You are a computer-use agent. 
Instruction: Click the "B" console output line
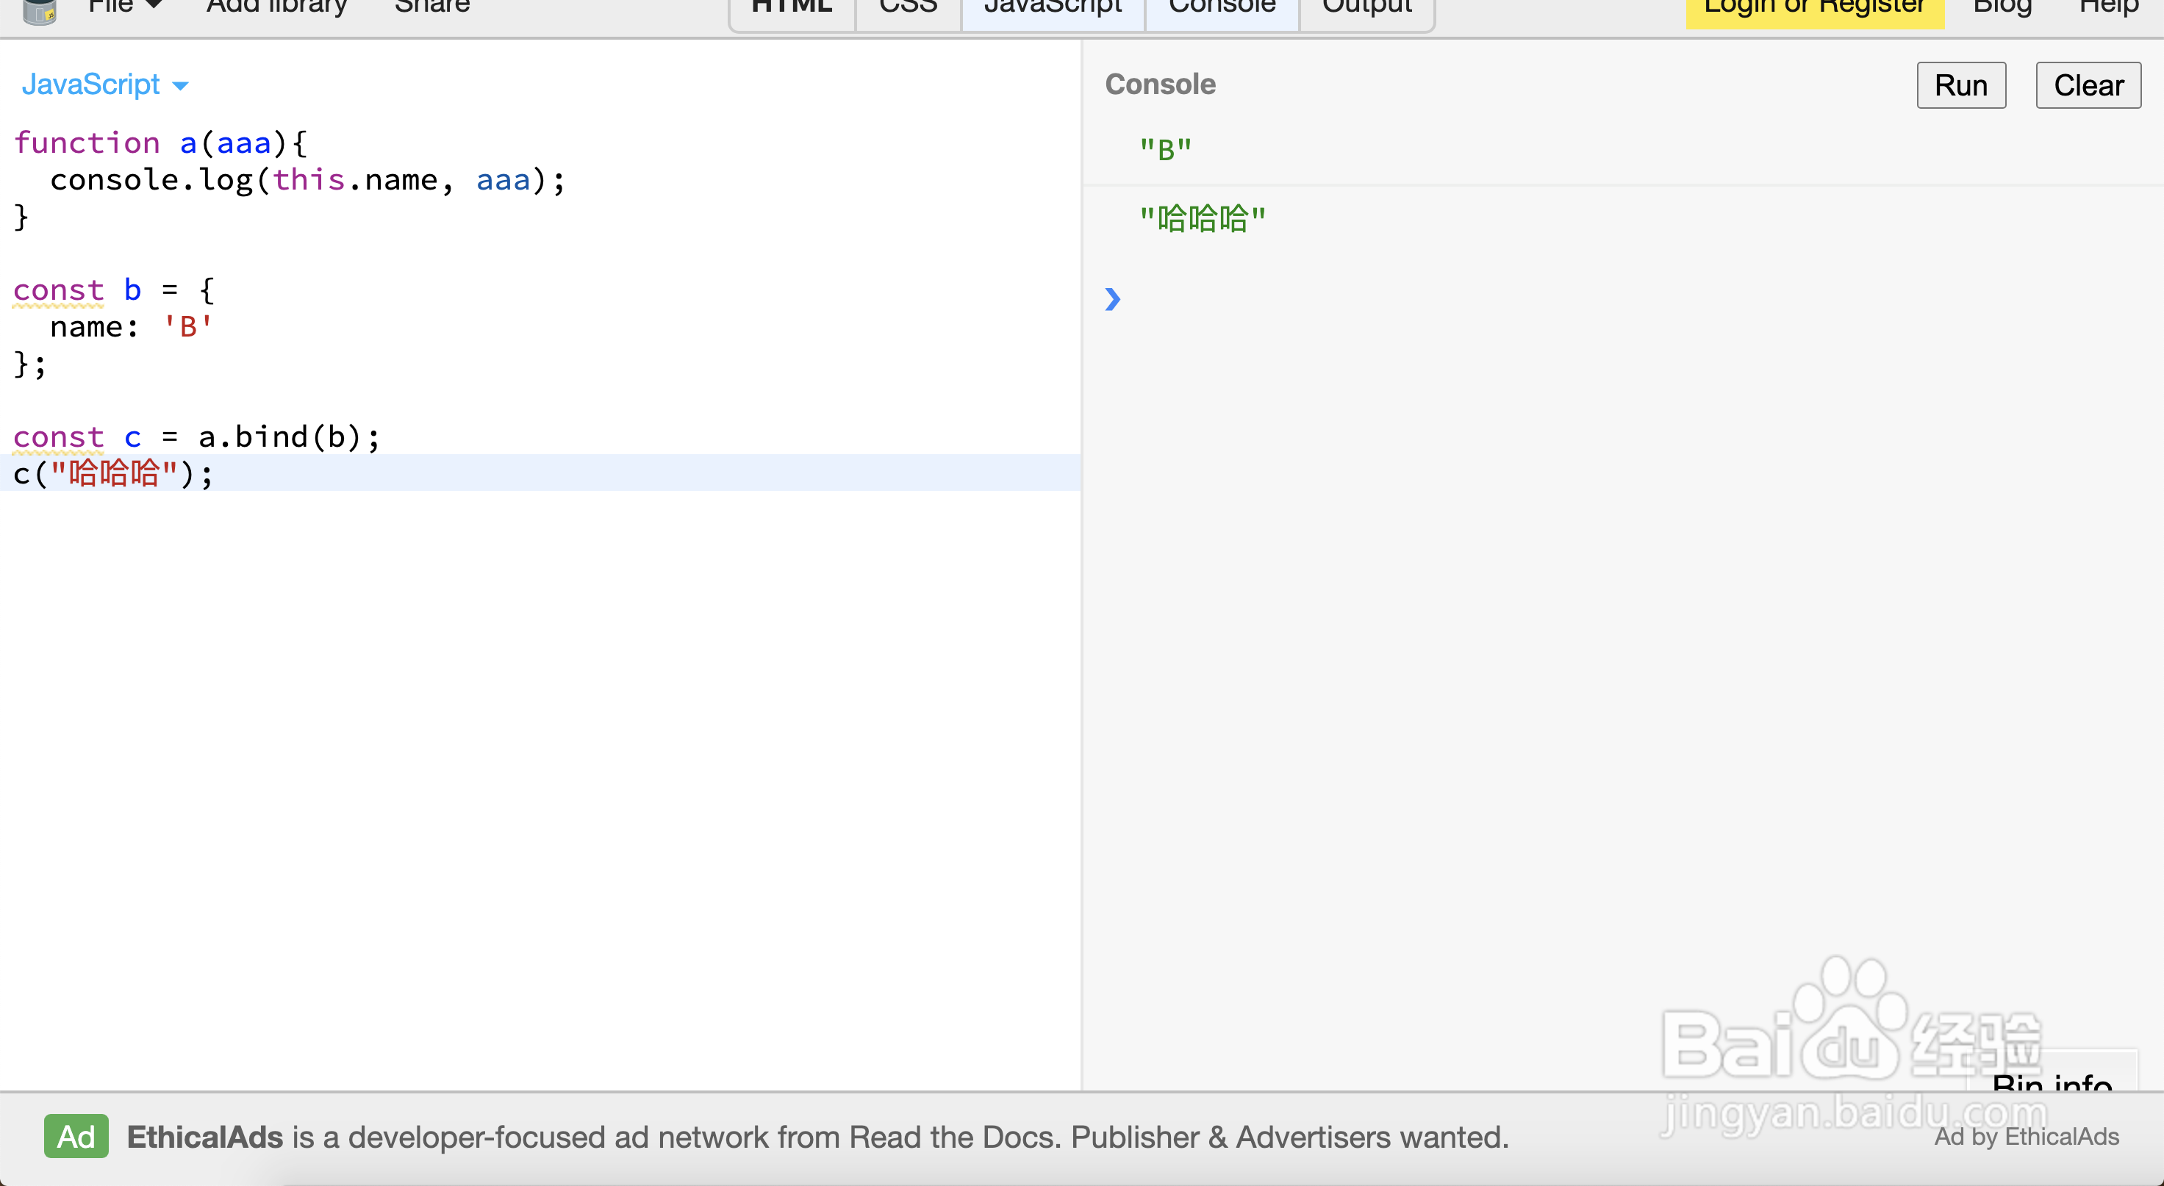[1165, 149]
